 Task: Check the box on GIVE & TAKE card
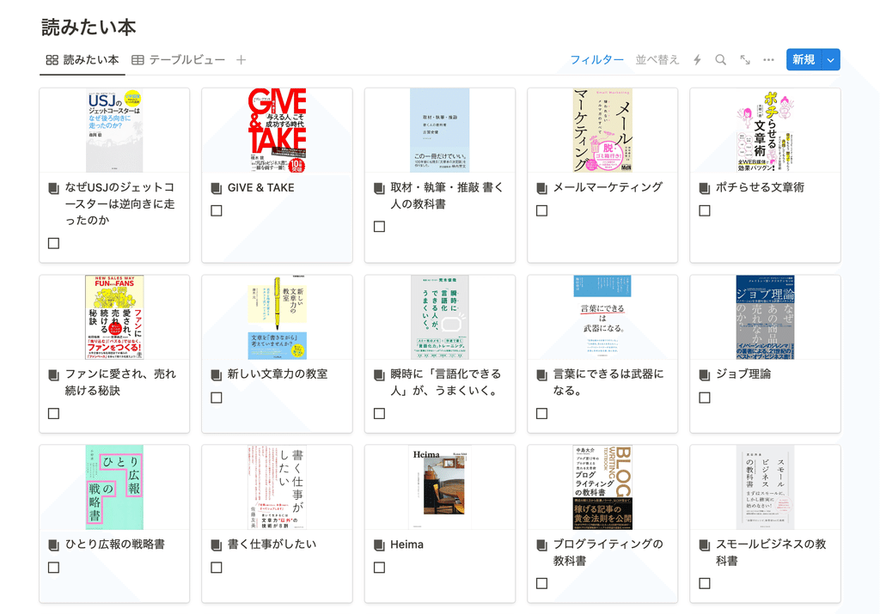tap(216, 211)
